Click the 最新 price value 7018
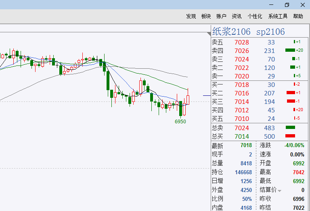310x211 pixels. point(246,146)
